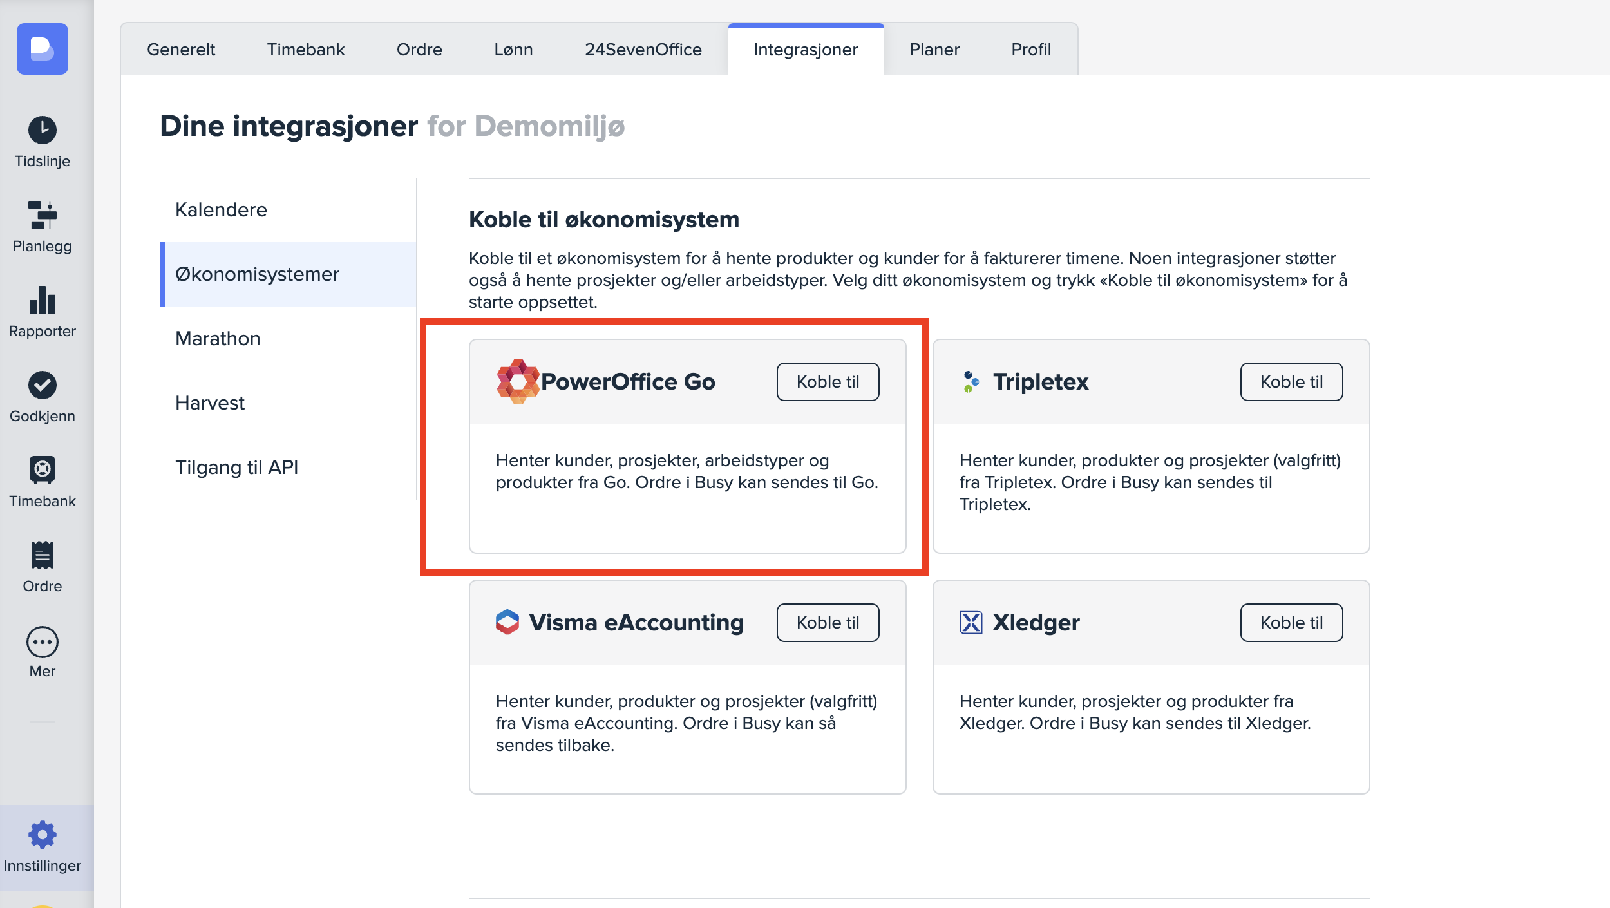Expand the Mer more-options icon
The height and width of the screenshot is (908, 1610).
tap(43, 642)
